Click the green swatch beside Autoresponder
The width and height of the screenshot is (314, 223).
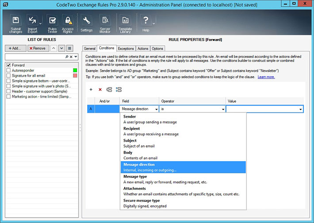[x=75, y=70]
